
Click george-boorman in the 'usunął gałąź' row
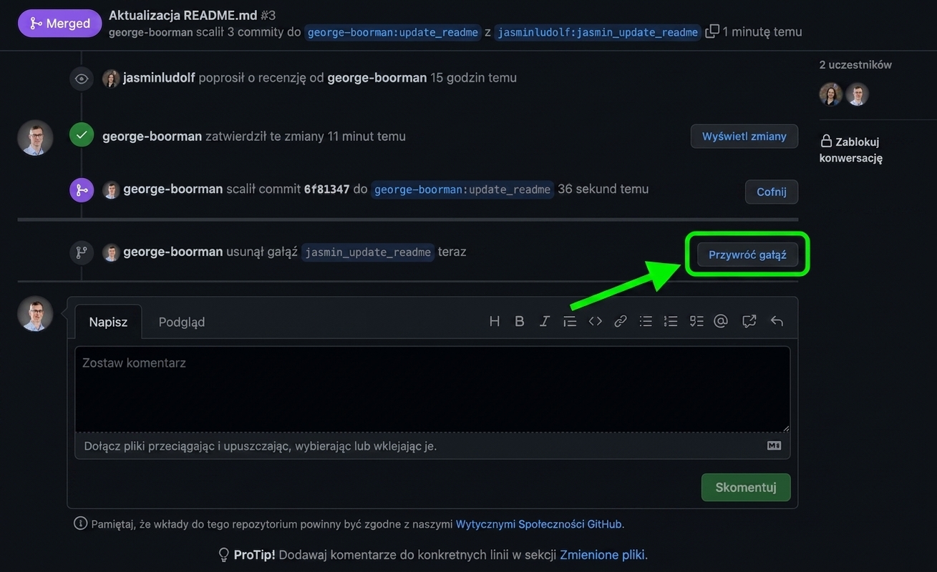coord(173,252)
